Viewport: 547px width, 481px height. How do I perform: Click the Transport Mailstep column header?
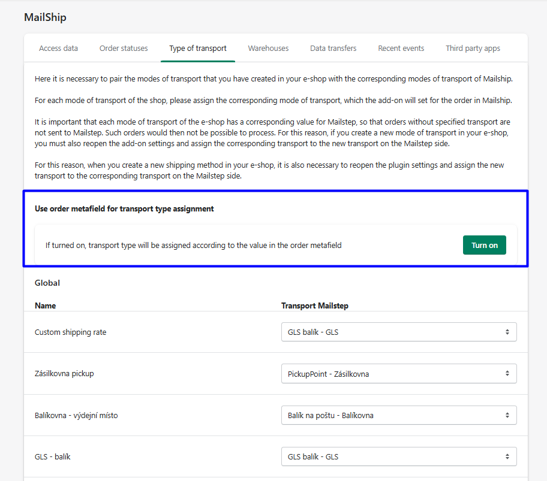[315, 305]
